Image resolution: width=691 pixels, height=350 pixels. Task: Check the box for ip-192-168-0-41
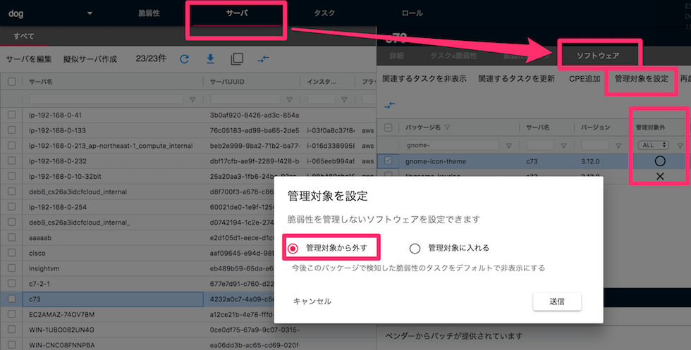click(12, 115)
